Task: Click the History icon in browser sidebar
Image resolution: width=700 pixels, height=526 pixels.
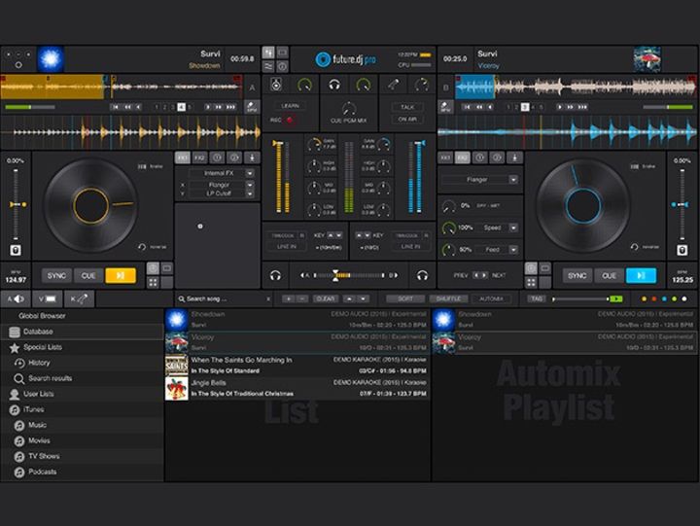Action: pos(18,363)
